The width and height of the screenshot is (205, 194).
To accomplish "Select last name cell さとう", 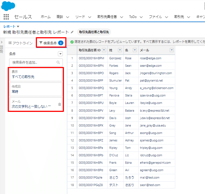I will (x=115, y=178).
